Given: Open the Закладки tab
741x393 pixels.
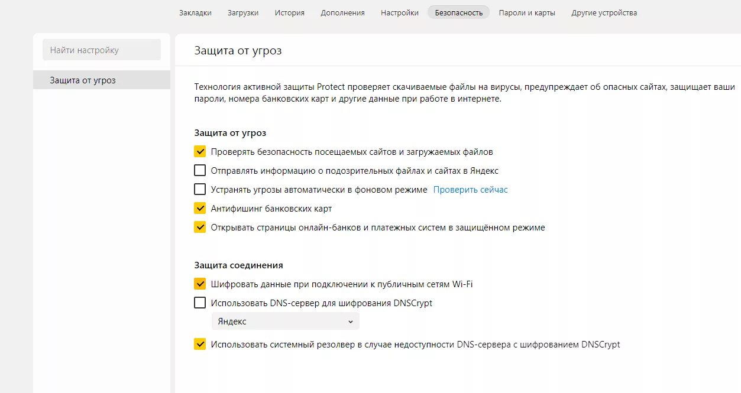Looking at the screenshot, I should [x=195, y=12].
